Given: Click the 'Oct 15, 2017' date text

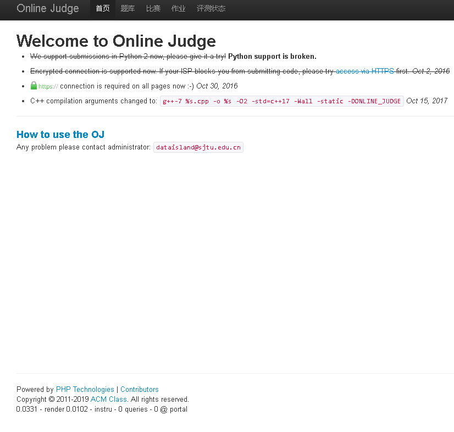Looking at the screenshot, I should 427,101.
